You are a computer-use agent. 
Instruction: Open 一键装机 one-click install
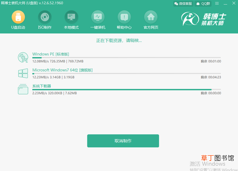point(98,17)
